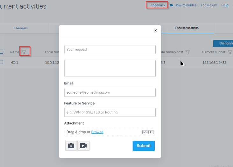The height and width of the screenshot is (167, 233).
Task: Open the Log viewer link
Action: (x=209, y=5)
